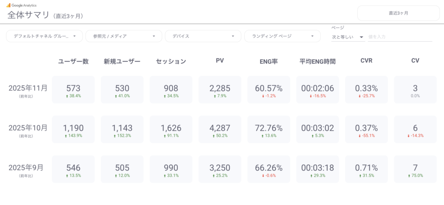
Task: Click the 2025年10月 row label
Action: pos(28,128)
